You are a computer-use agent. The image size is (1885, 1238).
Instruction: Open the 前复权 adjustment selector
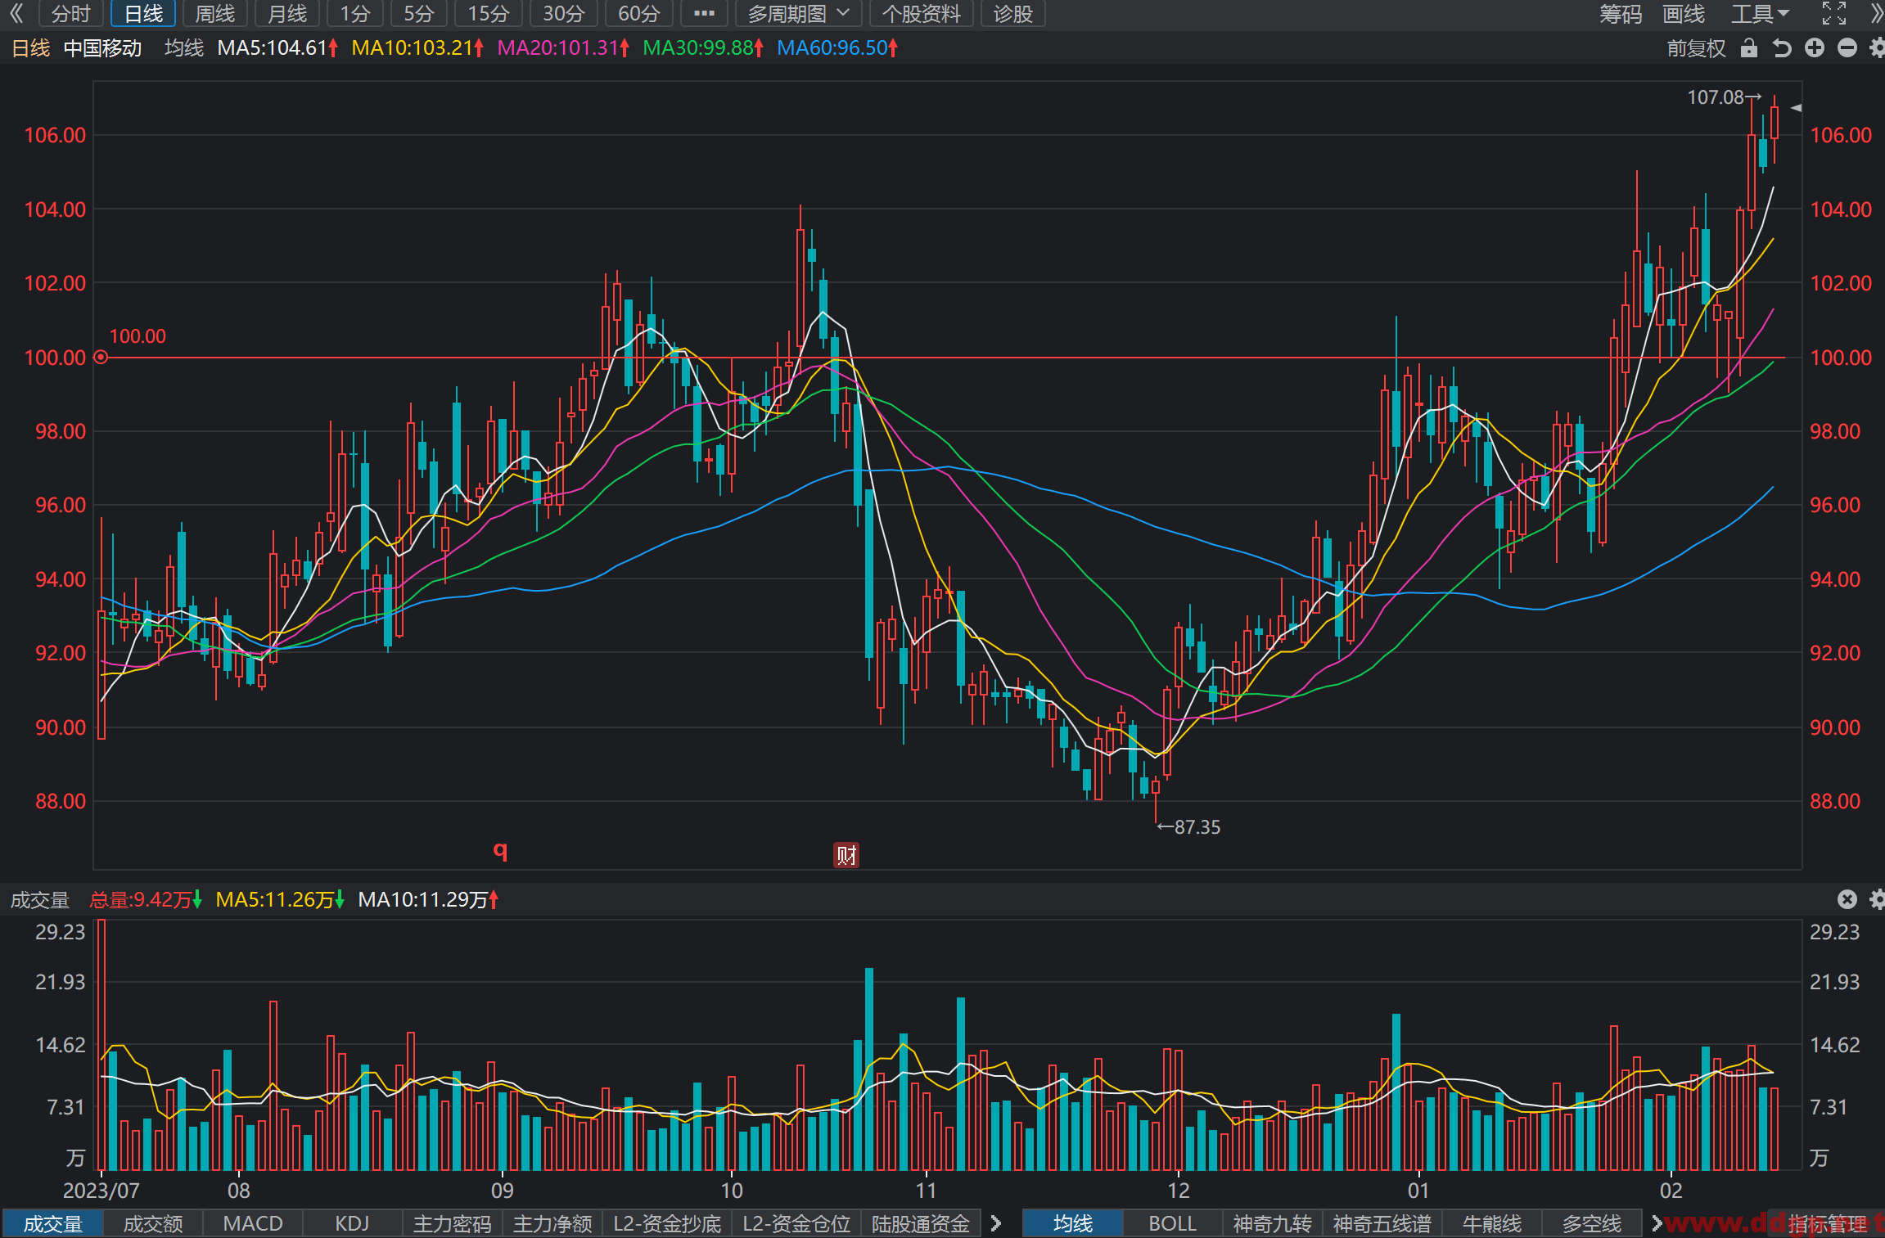pyautogui.click(x=1696, y=48)
